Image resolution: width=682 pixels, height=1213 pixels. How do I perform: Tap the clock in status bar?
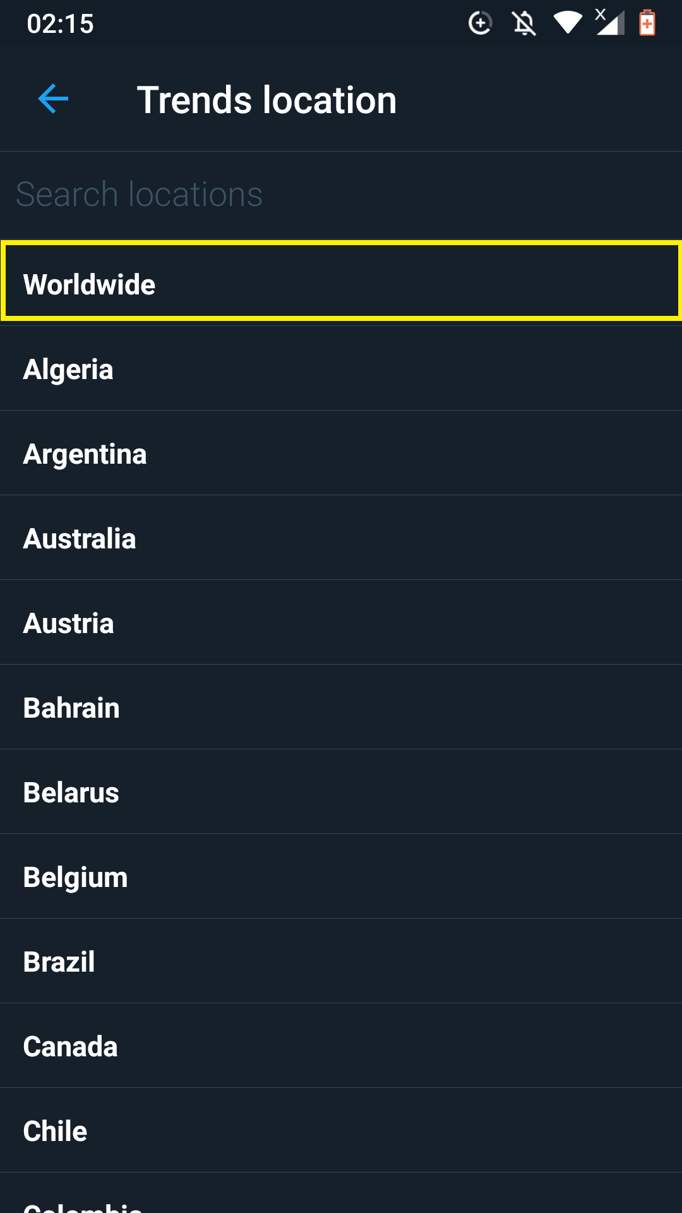click(x=60, y=24)
